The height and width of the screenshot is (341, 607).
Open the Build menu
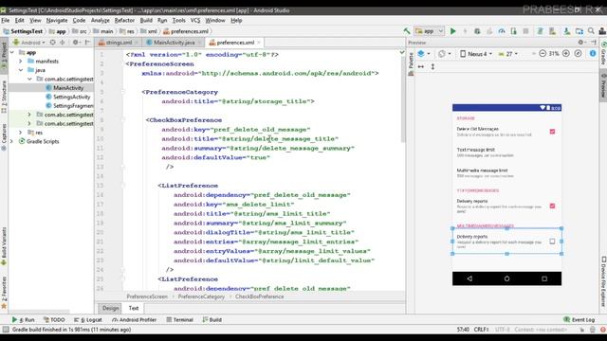pos(146,20)
